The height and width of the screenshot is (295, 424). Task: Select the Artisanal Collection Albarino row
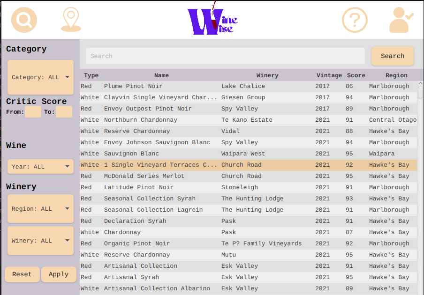(x=248, y=288)
